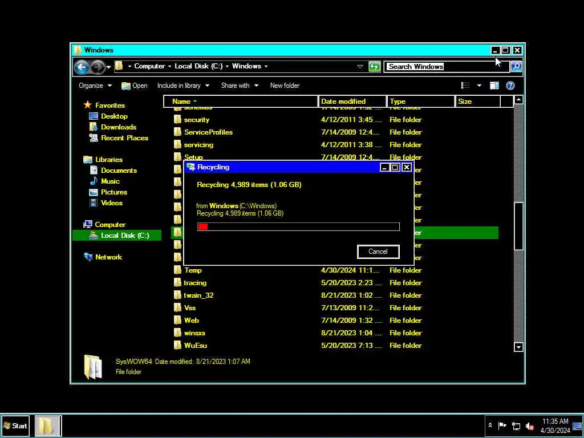
Task: Open dropdown arrow after Computer breadcrumb
Action: [x=169, y=67]
